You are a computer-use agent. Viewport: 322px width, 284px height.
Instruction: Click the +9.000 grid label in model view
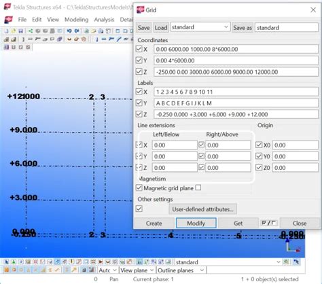24,130
